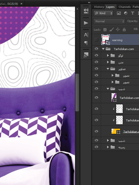The image size is (139, 185).
Task: Select the warning layer name
Action: click(117, 40)
